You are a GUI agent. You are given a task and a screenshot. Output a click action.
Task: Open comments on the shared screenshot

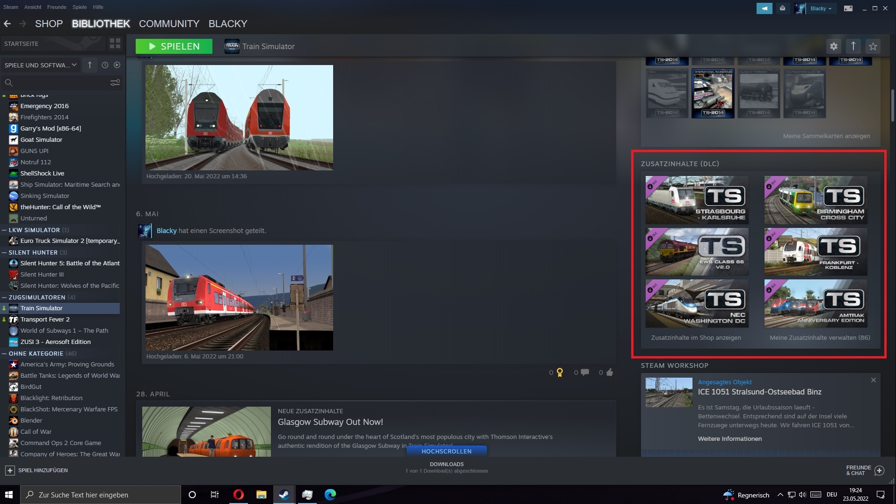(585, 373)
